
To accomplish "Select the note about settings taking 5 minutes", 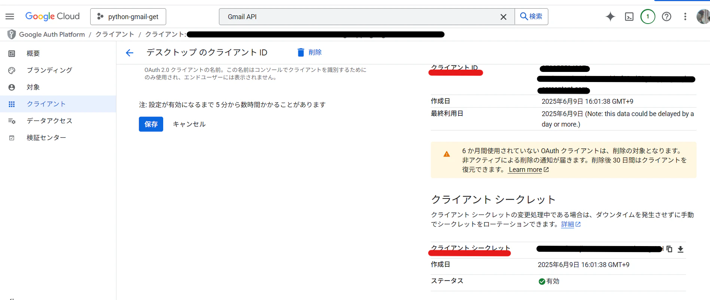I will (232, 105).
